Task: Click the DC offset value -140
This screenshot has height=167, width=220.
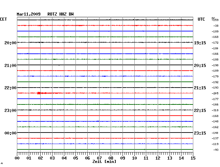Action: coord(215,133)
